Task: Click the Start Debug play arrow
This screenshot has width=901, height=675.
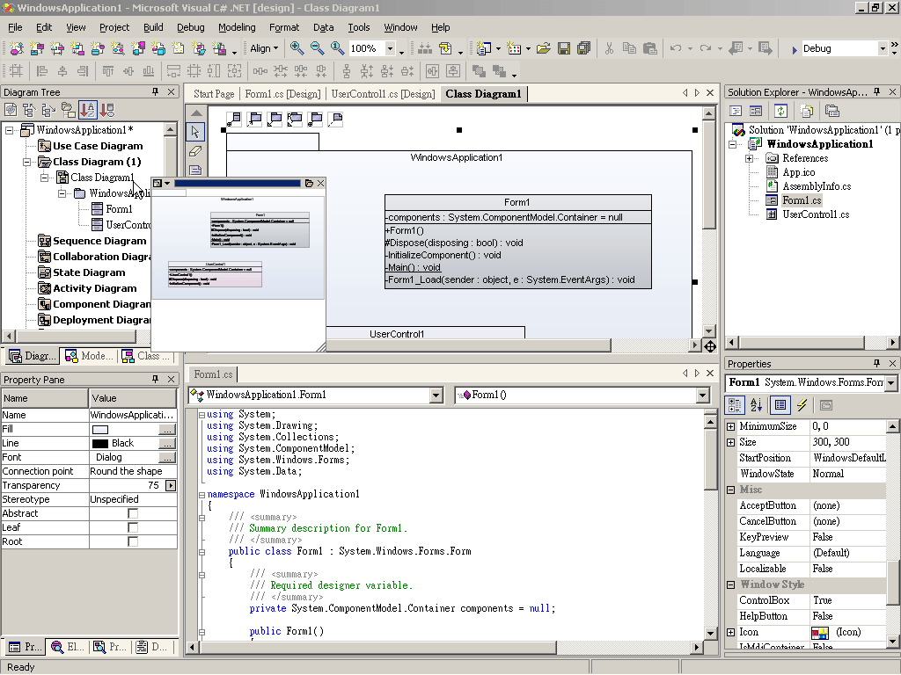Action: coord(795,49)
